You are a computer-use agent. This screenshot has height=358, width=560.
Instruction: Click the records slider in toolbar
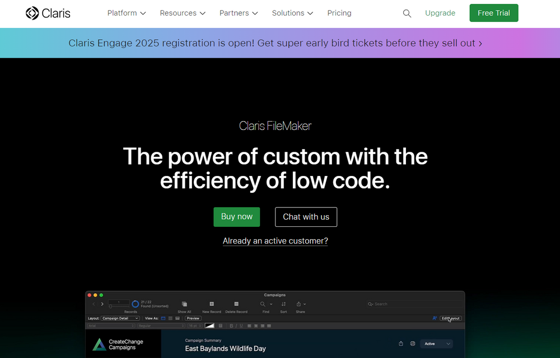click(x=119, y=306)
